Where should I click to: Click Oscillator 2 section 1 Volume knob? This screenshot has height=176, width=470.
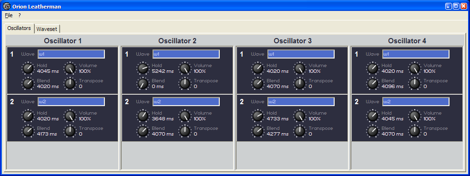point(185,68)
